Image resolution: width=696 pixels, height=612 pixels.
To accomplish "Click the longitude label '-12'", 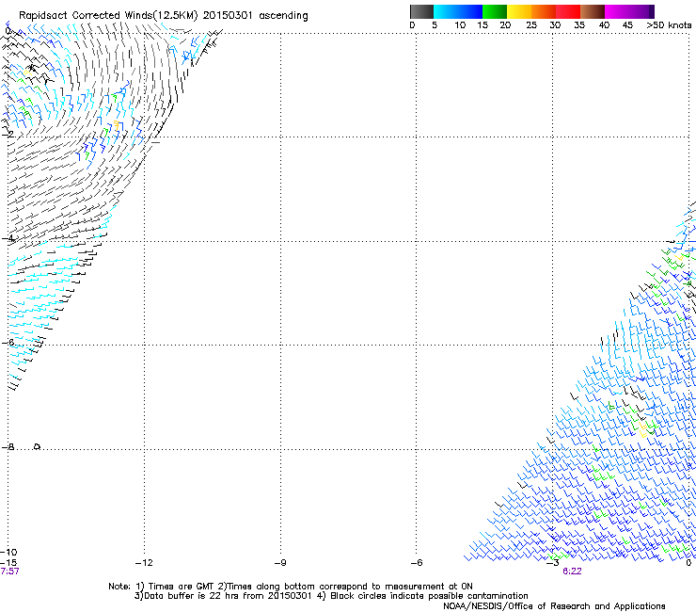I will tap(144, 563).
